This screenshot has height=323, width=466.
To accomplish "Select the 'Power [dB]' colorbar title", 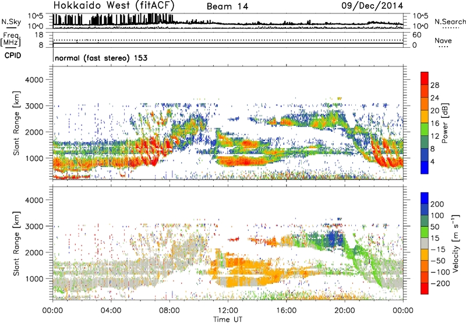I will 445,123.
